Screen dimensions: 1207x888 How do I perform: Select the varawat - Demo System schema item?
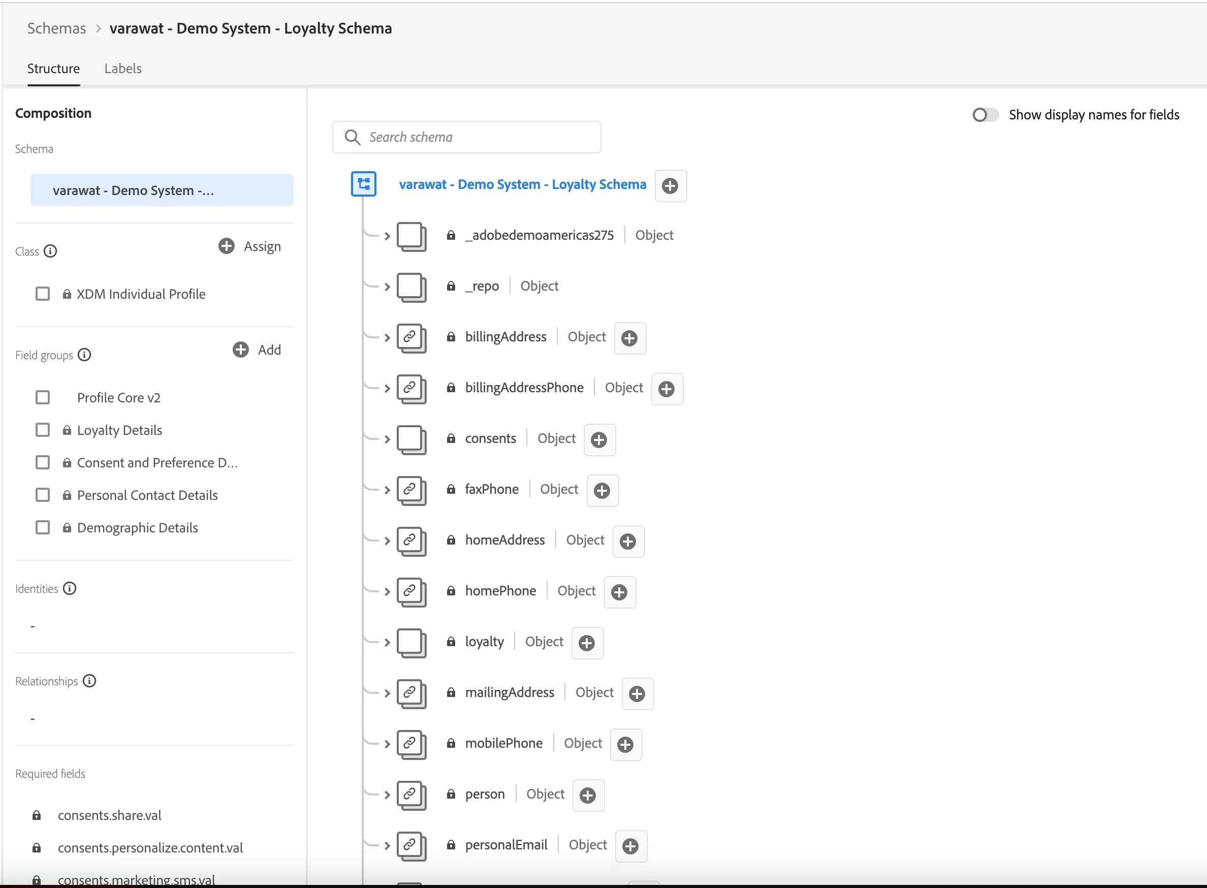[x=162, y=190]
